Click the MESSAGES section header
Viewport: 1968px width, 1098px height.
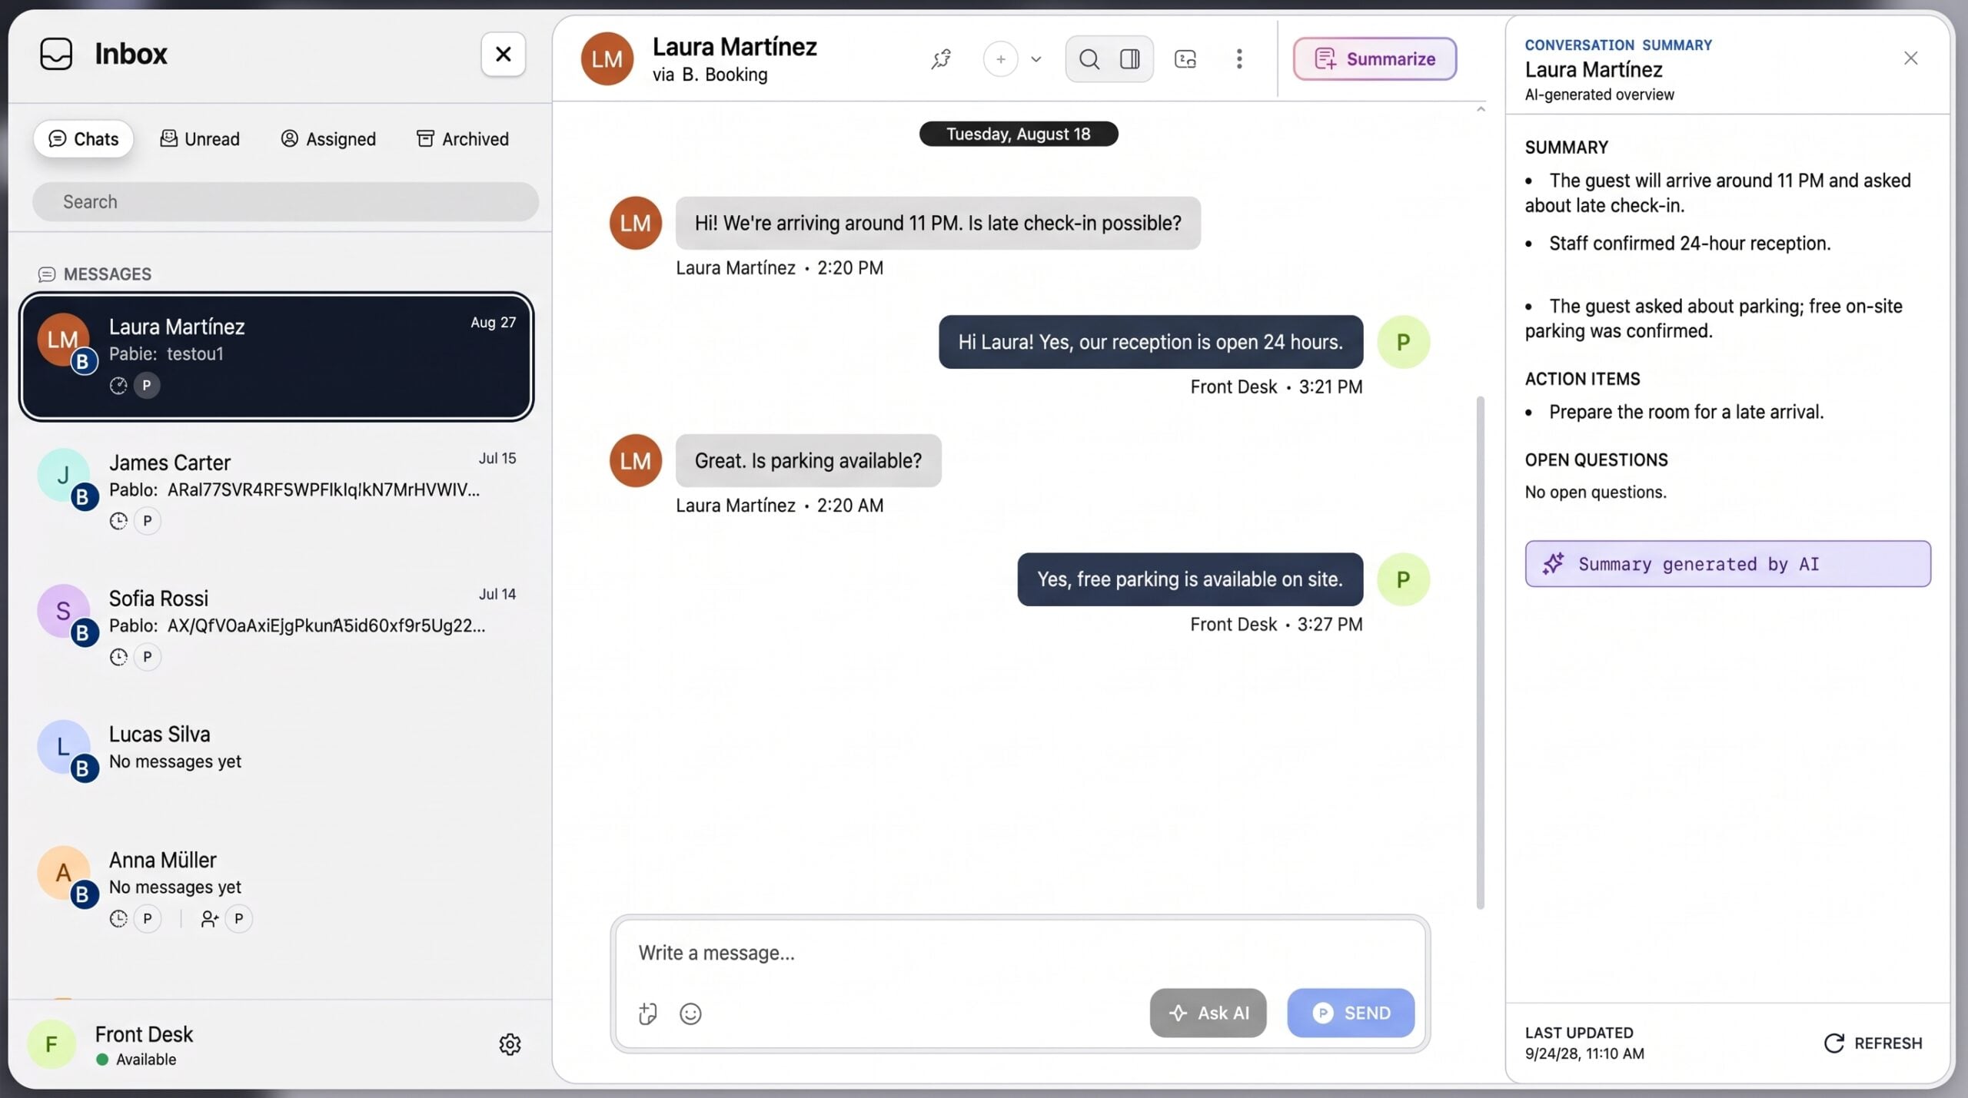(x=95, y=274)
